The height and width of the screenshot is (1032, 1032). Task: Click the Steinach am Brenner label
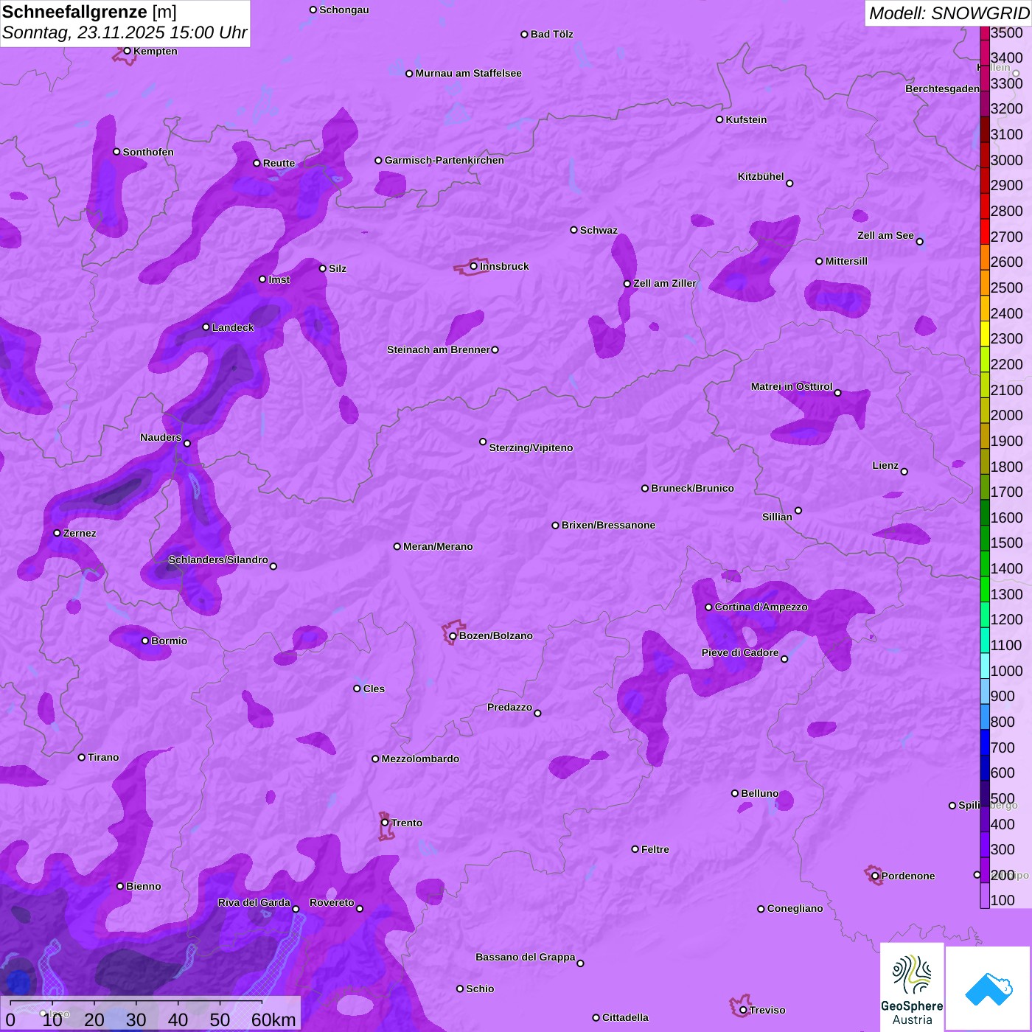[439, 349]
